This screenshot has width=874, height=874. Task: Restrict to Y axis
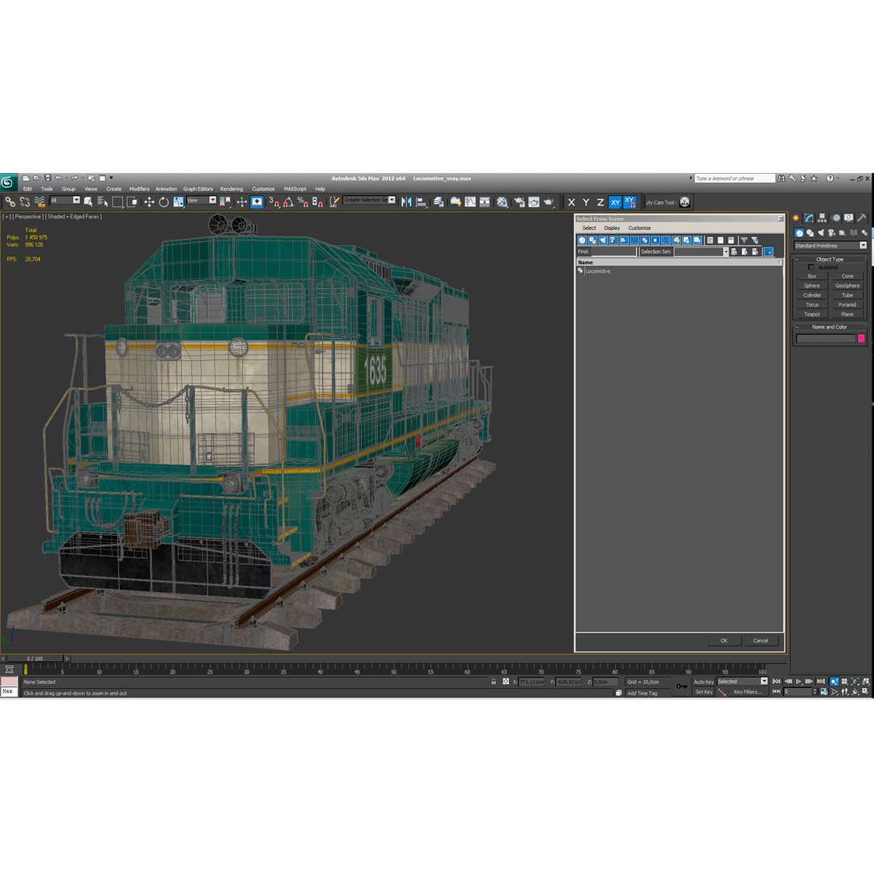[586, 202]
